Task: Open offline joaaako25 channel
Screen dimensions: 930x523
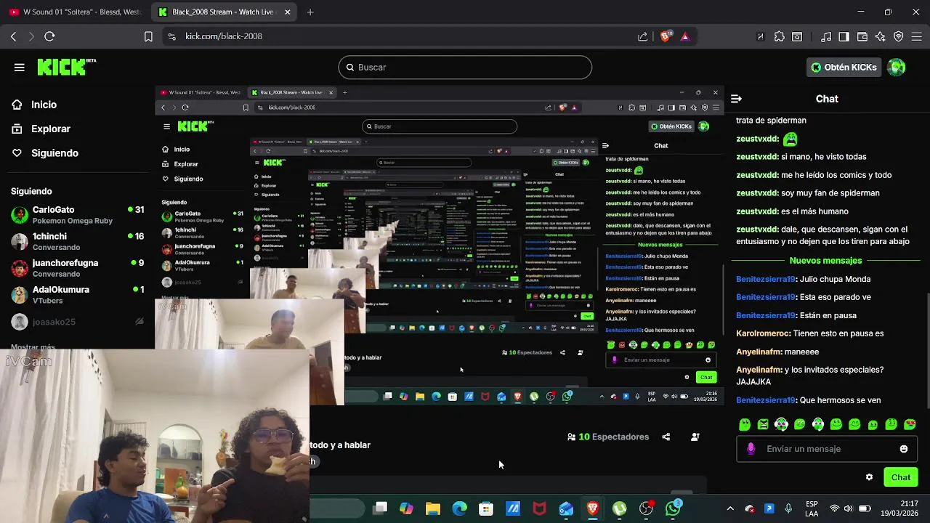Action: point(77,322)
